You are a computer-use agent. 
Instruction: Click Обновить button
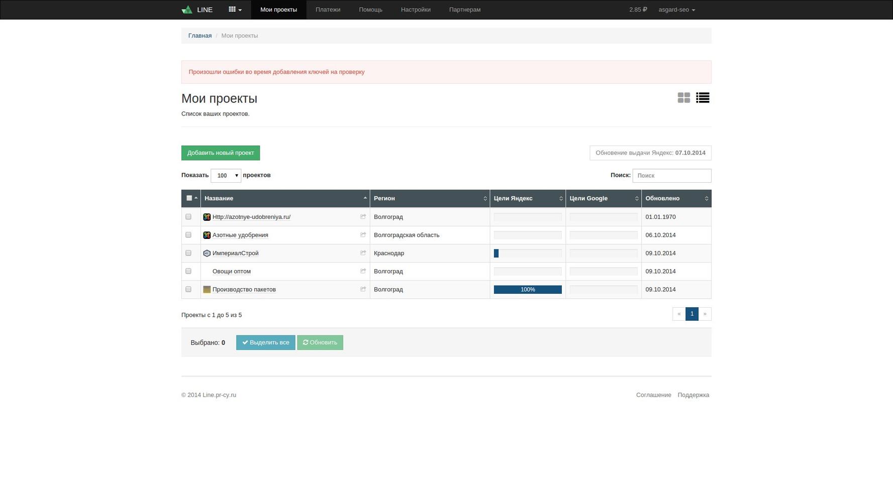pyautogui.click(x=320, y=342)
